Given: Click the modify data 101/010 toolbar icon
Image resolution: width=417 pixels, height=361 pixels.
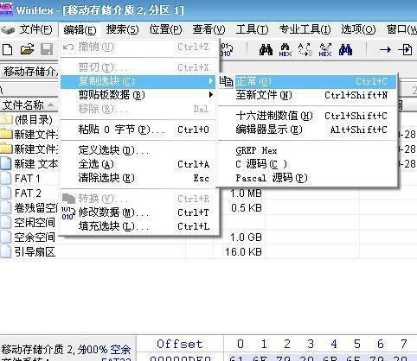Looking at the screenshot, I should [227, 50].
